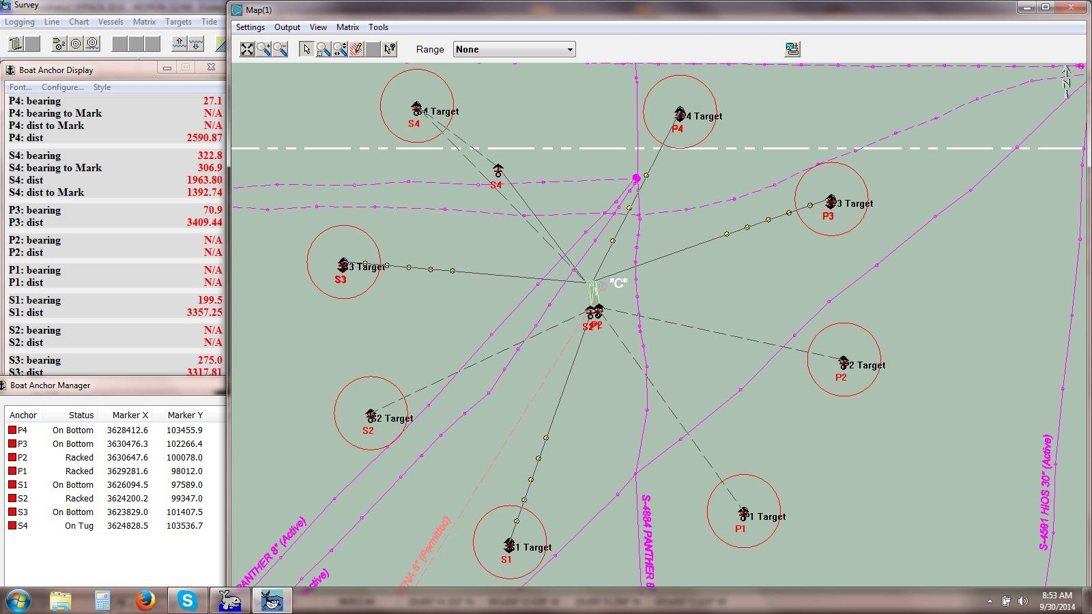Viewport: 1092px width, 614px height.
Task: Click the P1 Target anchor icon on map
Action: click(x=743, y=513)
